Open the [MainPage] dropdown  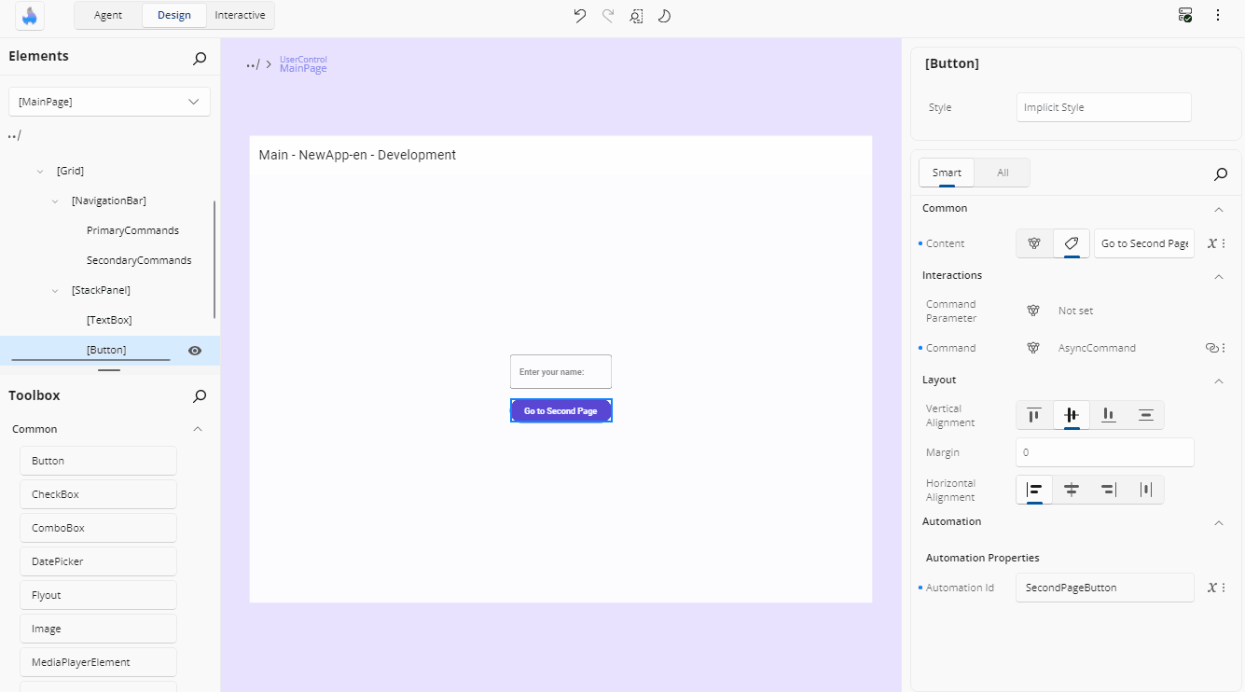(109, 102)
